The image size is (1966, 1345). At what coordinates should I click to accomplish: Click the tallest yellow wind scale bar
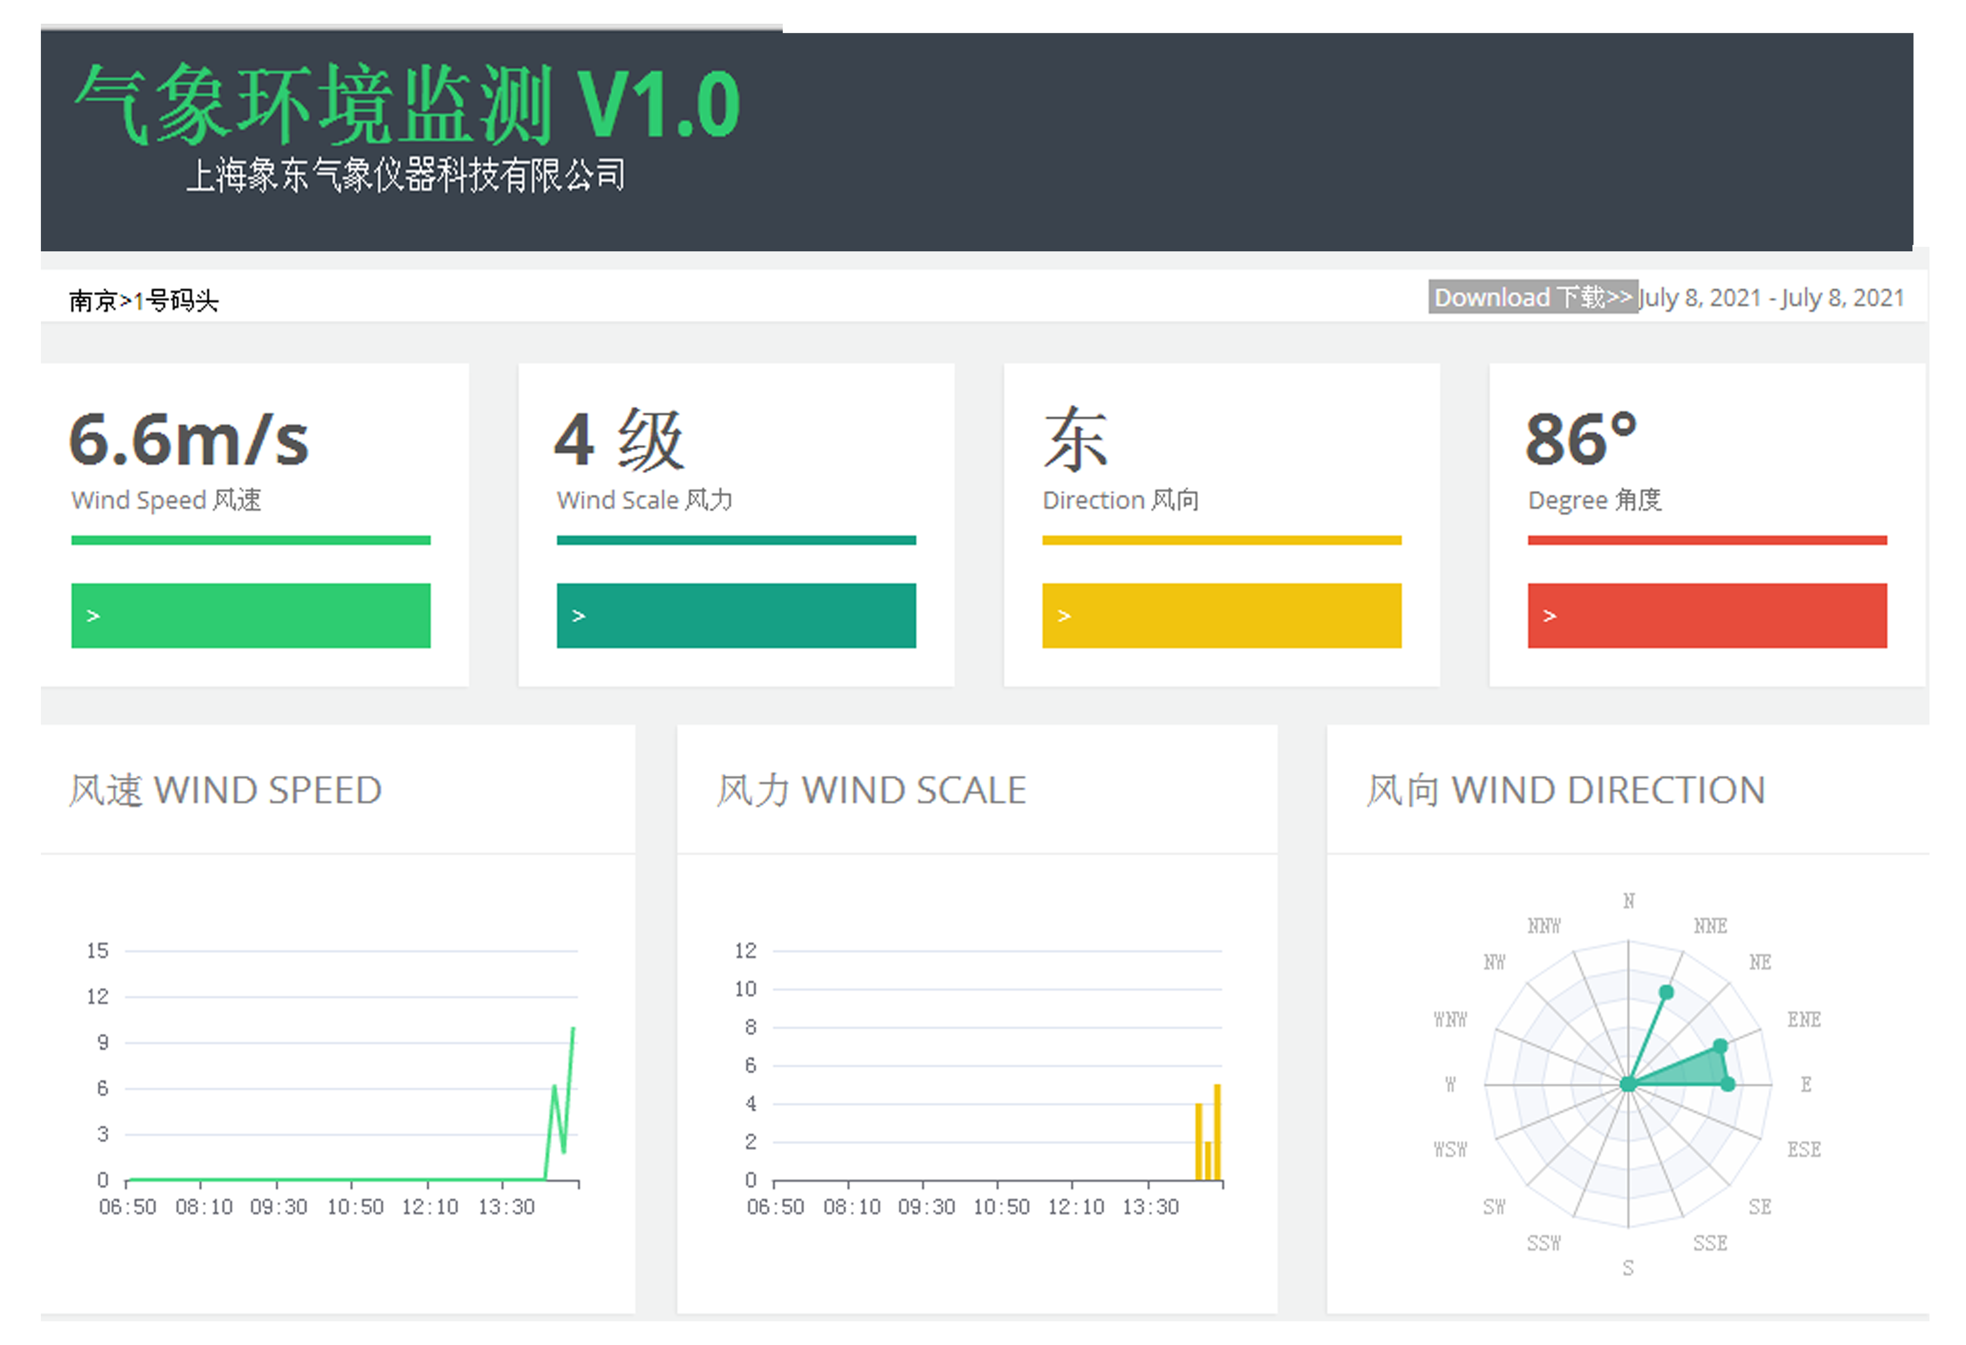click(1217, 1132)
